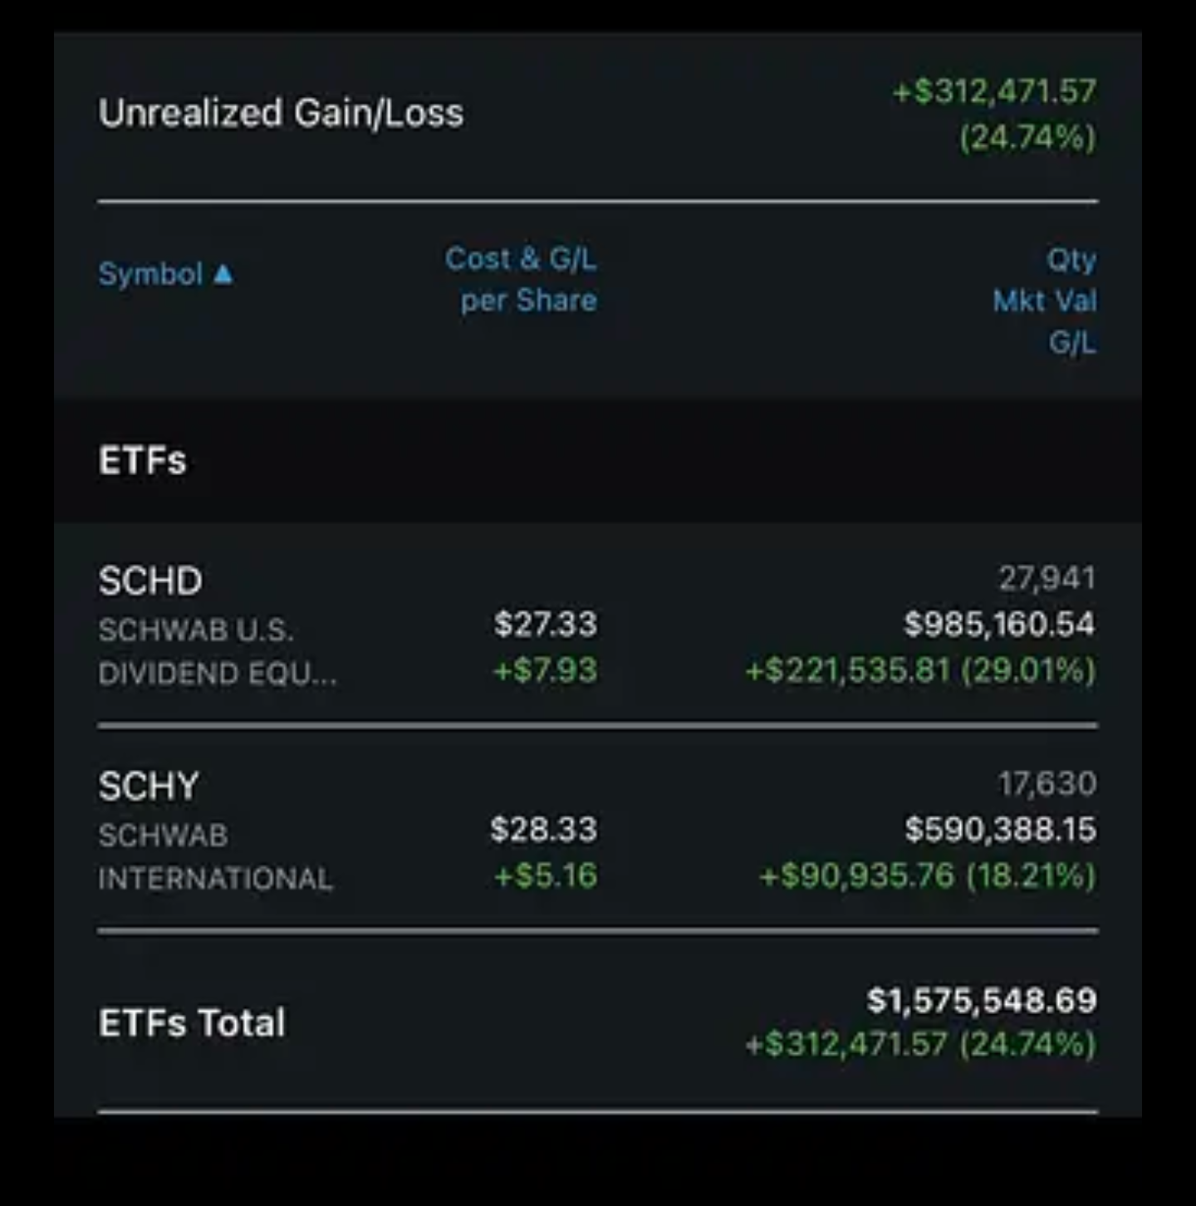1196x1206 pixels.
Task: Tap the G/L column header
Action: pyautogui.click(x=1072, y=341)
